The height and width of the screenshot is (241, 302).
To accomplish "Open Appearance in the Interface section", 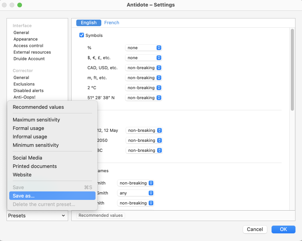I will (x=25, y=39).
